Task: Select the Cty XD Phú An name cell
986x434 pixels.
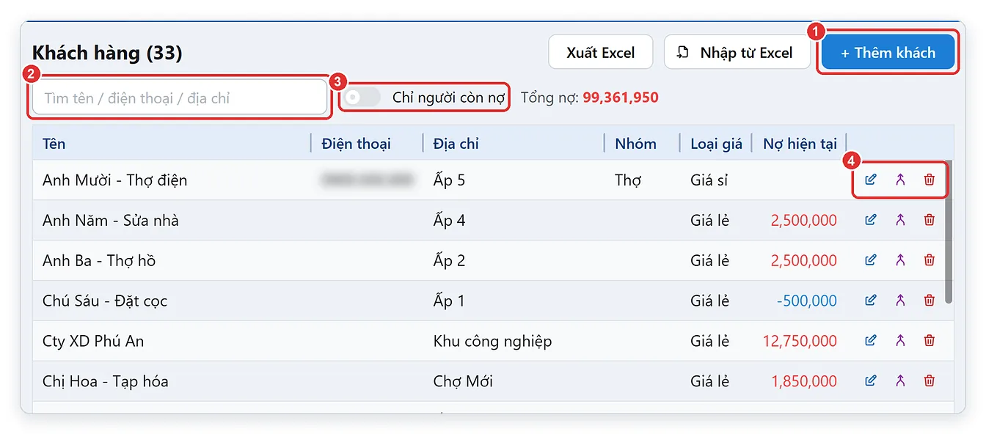Action: [93, 341]
